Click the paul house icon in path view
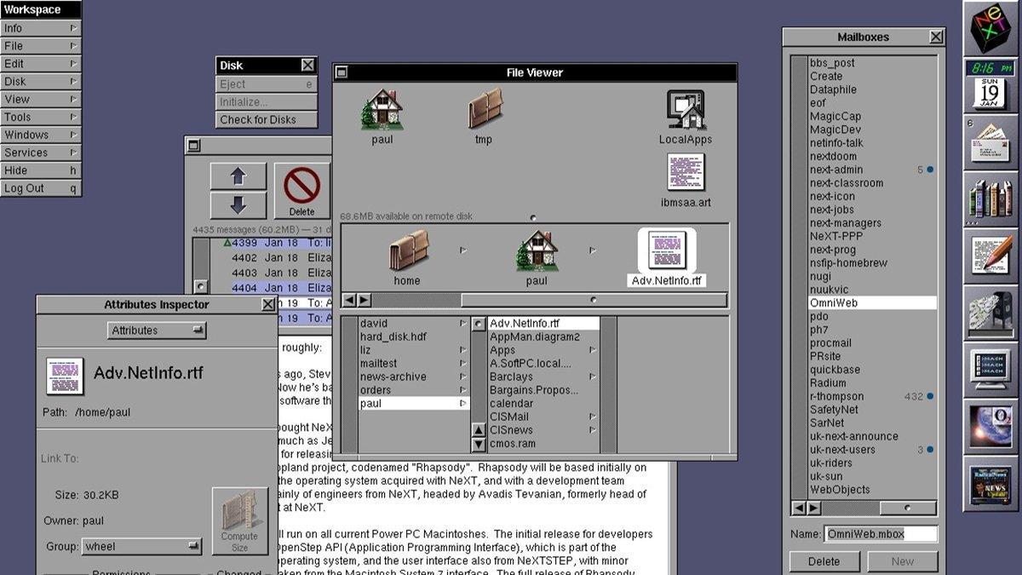The height and width of the screenshot is (575, 1022). tap(537, 251)
